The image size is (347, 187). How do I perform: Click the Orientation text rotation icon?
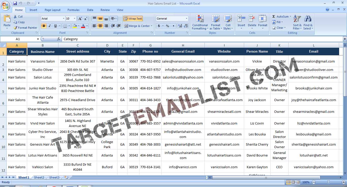[x=113, y=19]
